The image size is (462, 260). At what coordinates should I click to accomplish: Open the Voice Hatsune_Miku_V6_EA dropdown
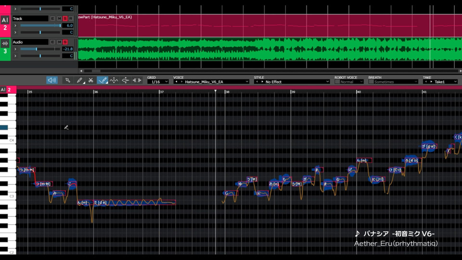pyautogui.click(x=211, y=82)
